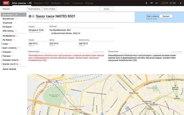Click the Сегодня в 15:50 pickup time
184x115 pixels.
pos(36,30)
